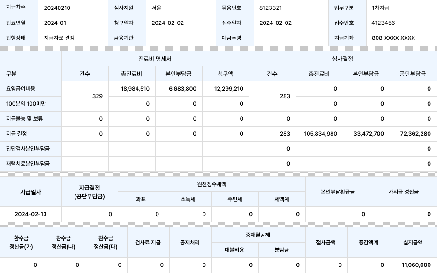Focus the empty 예금주명 field
437x273 pixels.
coord(291,38)
